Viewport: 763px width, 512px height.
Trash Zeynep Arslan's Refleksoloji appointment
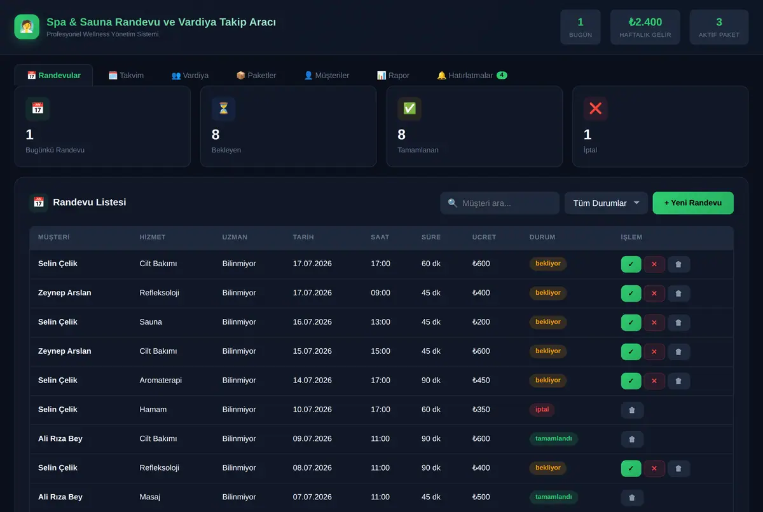tap(678, 293)
